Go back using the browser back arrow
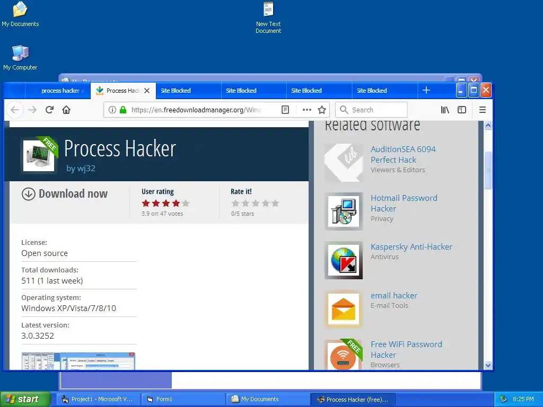Image resolution: width=543 pixels, height=407 pixels. pos(14,110)
